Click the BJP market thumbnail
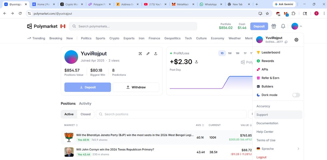Viewport: 327px width, 160px height. [69, 137]
